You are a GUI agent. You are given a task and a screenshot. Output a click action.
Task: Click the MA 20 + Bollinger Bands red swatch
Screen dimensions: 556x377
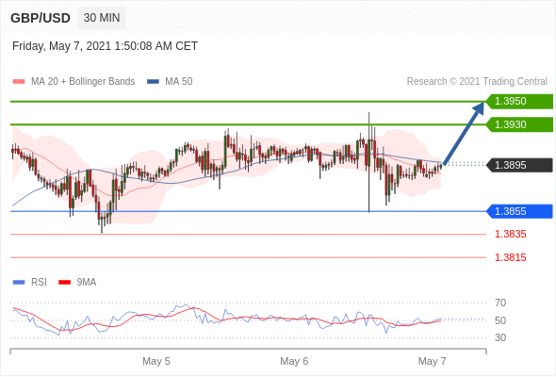19,82
